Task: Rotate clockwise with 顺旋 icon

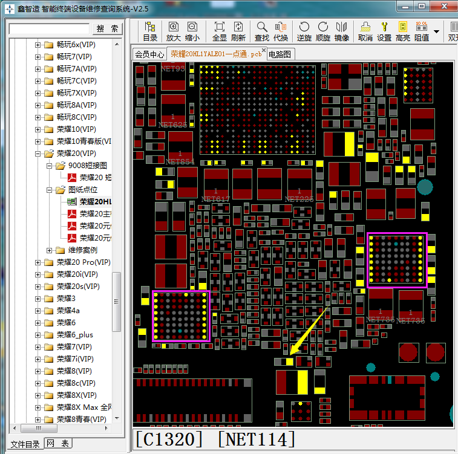Action: pos(322,31)
